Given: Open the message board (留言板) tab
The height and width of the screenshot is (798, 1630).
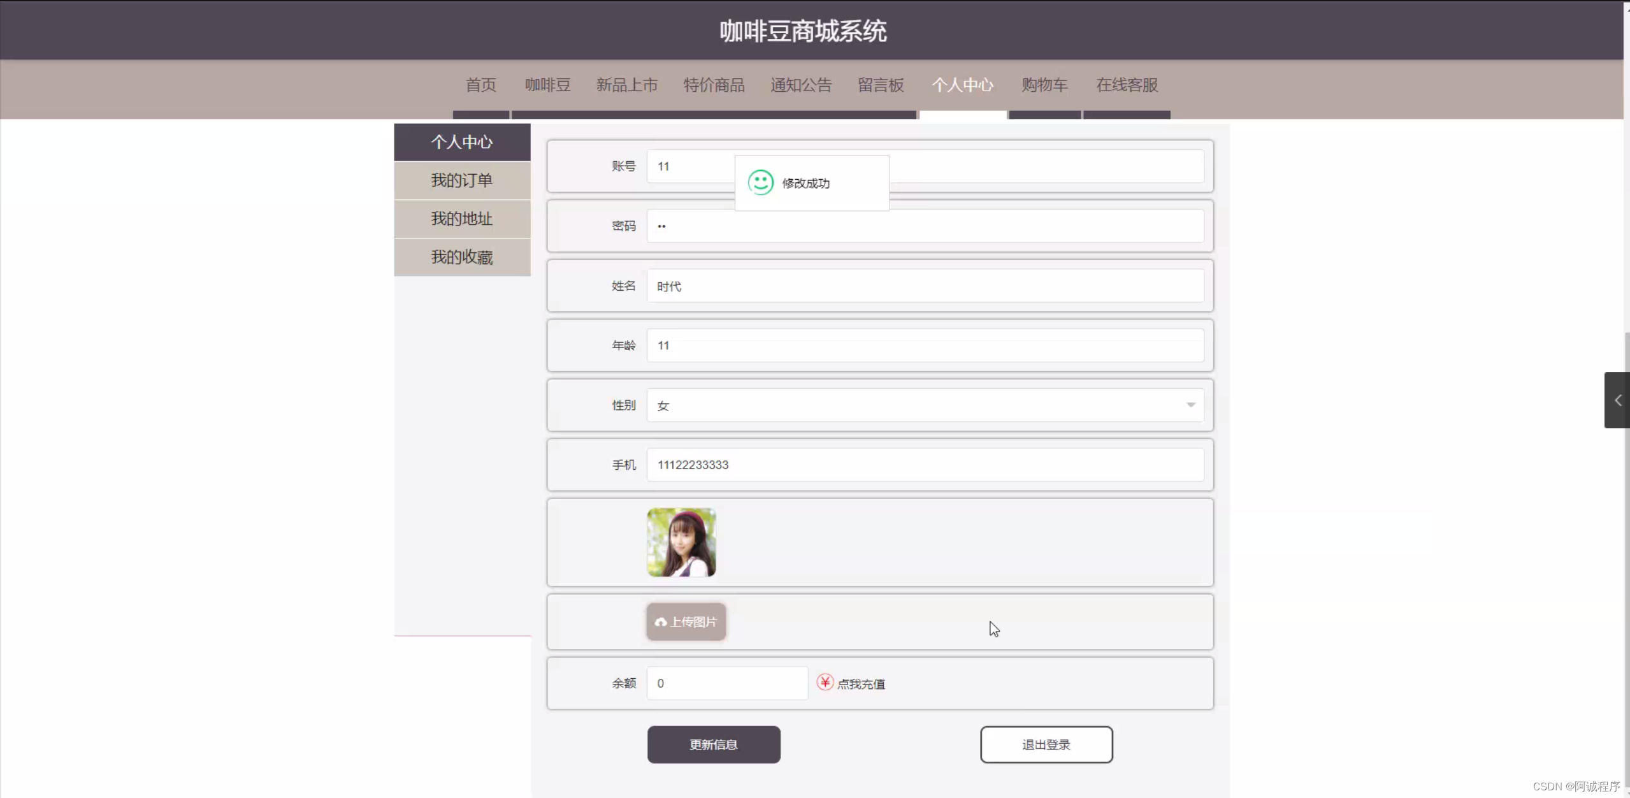Looking at the screenshot, I should point(880,85).
